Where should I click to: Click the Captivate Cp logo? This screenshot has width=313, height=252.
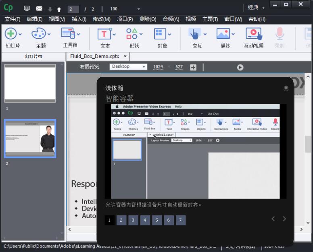point(8,8)
